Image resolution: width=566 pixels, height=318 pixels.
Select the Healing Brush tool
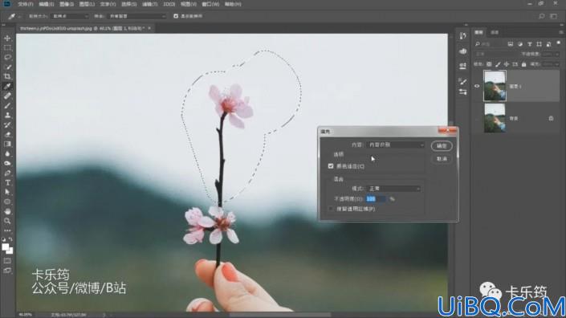pyautogui.click(x=7, y=96)
